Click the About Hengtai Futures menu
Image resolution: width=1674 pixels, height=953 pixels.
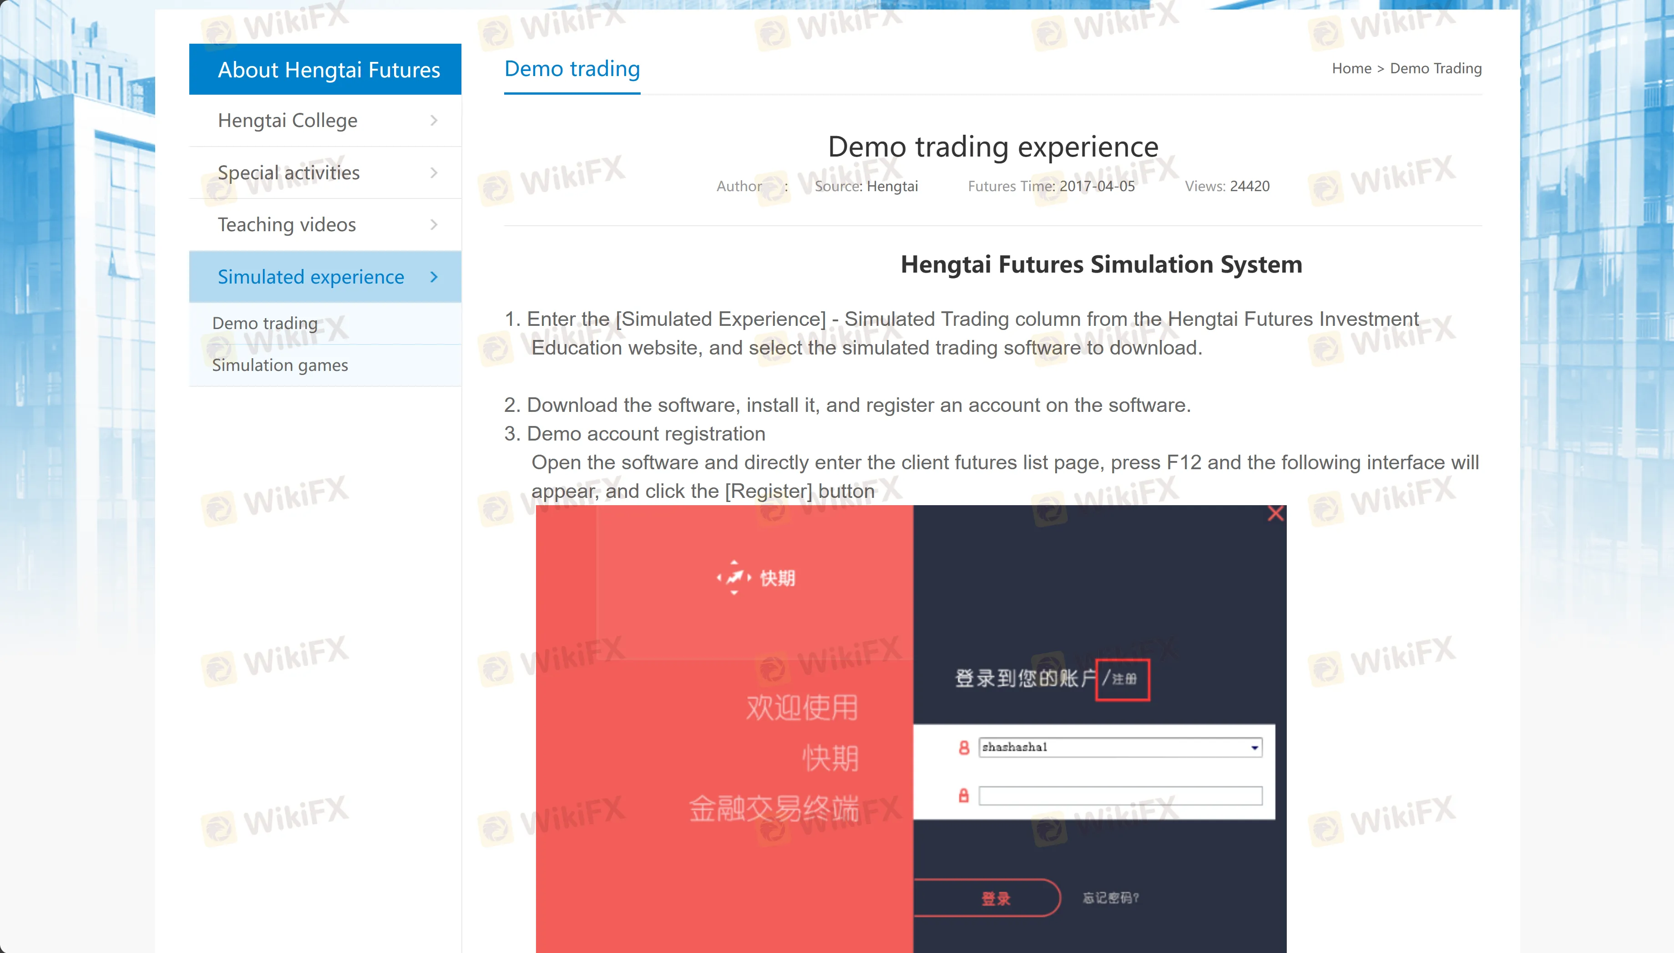330,69
